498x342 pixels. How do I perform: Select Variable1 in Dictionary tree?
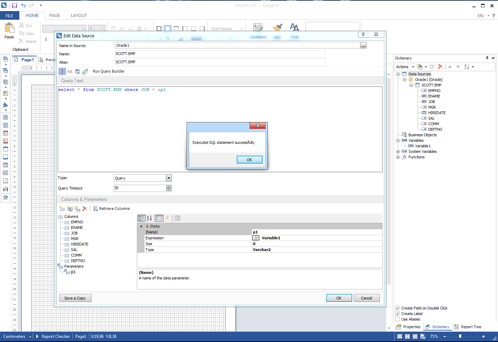click(423, 146)
